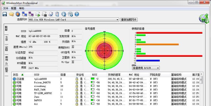Click center of signal strength radar
The width and height of the screenshot is (211, 106).
[x=104, y=51]
